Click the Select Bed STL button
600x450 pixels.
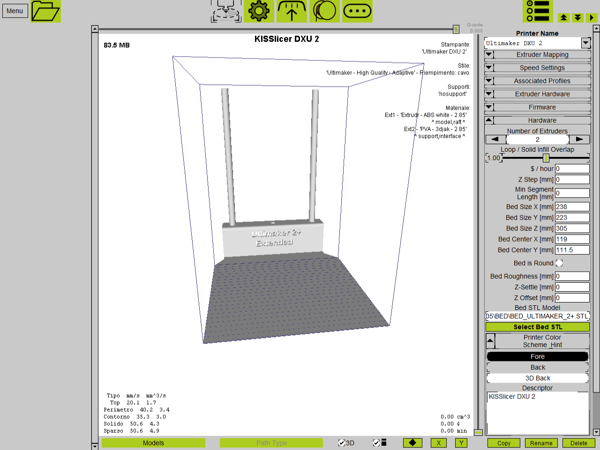coord(538,327)
